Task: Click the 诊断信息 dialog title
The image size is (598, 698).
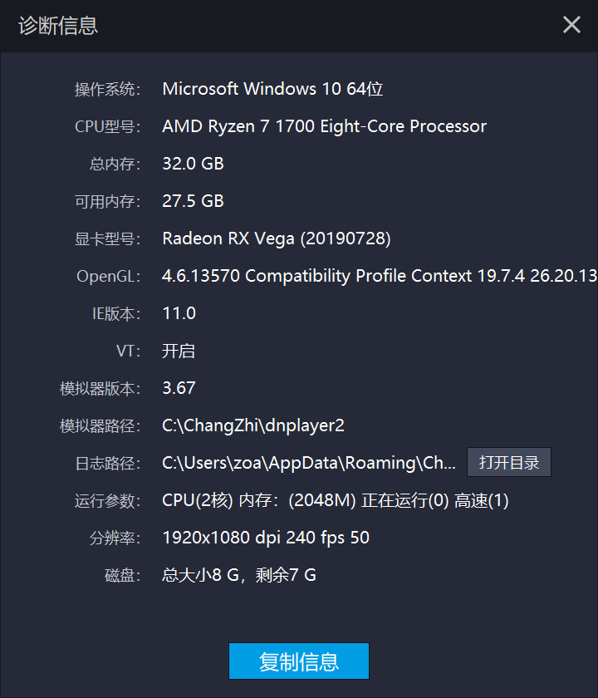Action: coord(57,27)
